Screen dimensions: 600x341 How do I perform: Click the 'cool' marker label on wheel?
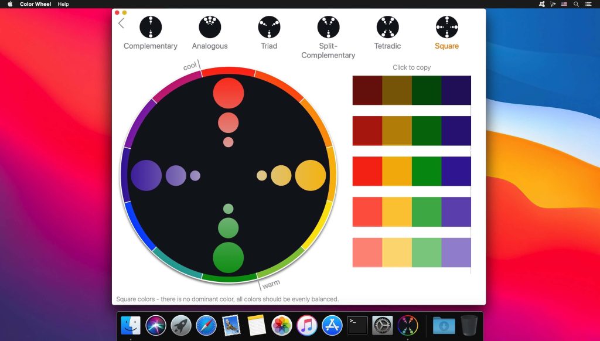coord(190,66)
